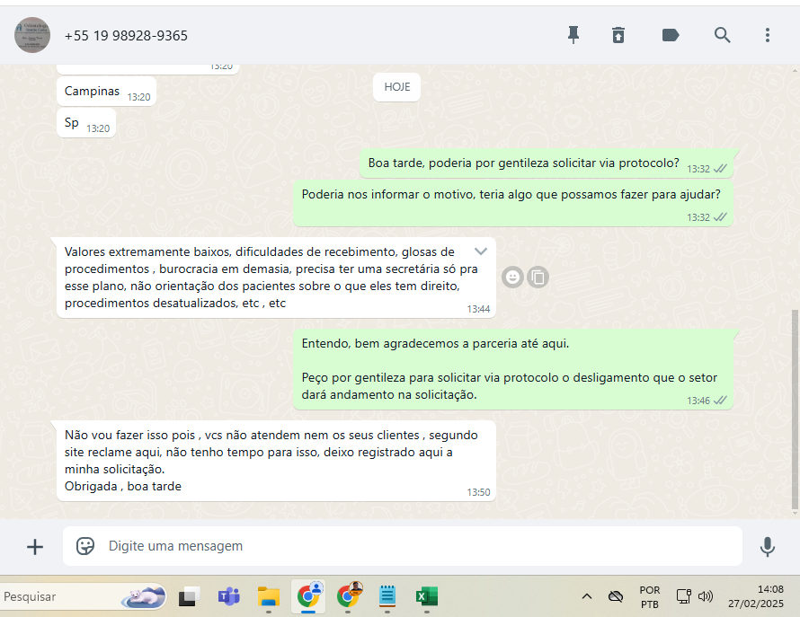The height and width of the screenshot is (617, 800).
Task: Click the read checkmarks on 13:46 message
Action: pos(720,401)
